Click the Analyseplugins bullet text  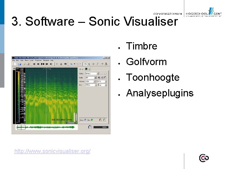(x=160, y=93)
